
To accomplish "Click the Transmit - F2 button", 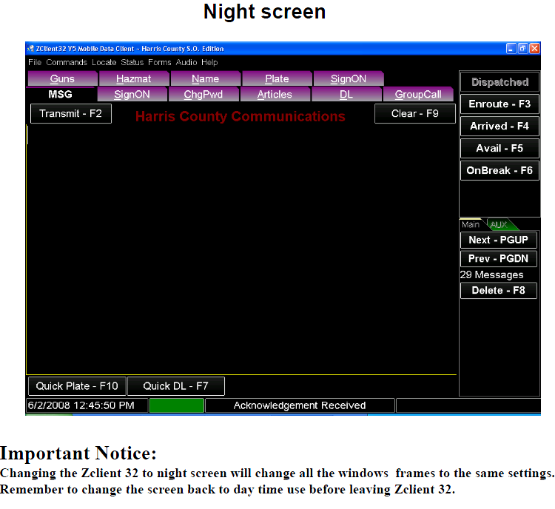I will coord(71,114).
